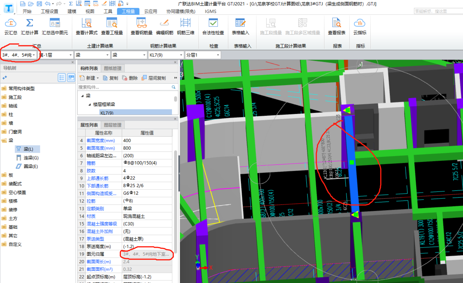Screen dimensions: 463x283
Task: Open 云指标 cloud indicator
Action: click(x=360, y=27)
